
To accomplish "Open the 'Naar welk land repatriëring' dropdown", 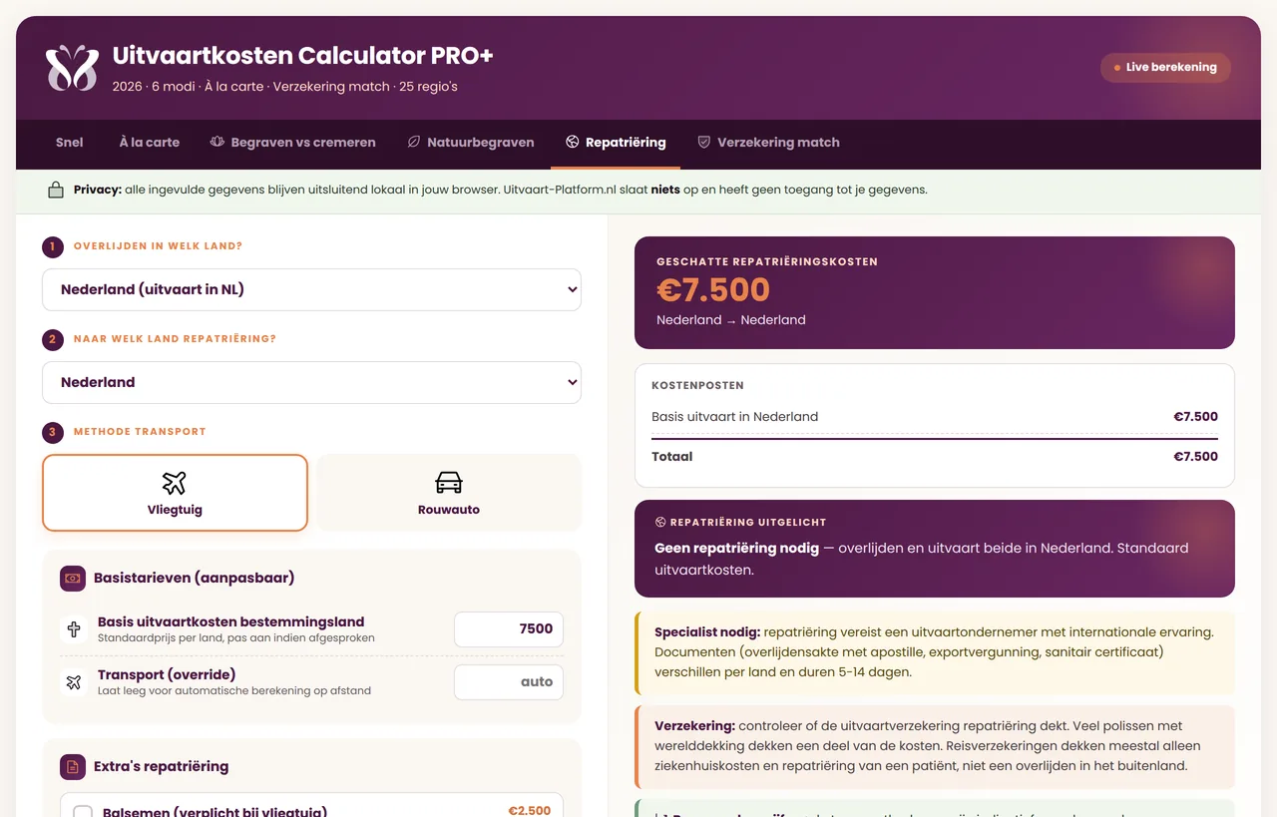I will tap(311, 382).
